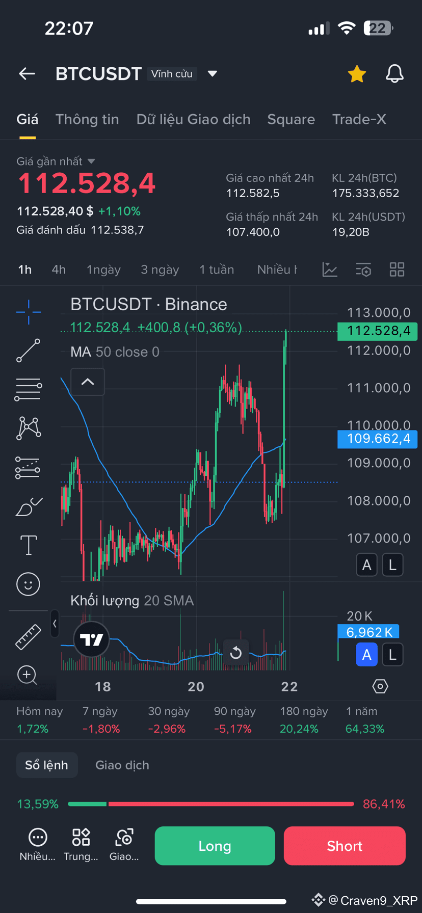Select the 1ngày timeframe
The image size is (422, 913).
[103, 270]
